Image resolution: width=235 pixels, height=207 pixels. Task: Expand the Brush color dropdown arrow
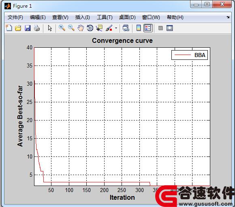pyautogui.click(x=116, y=28)
